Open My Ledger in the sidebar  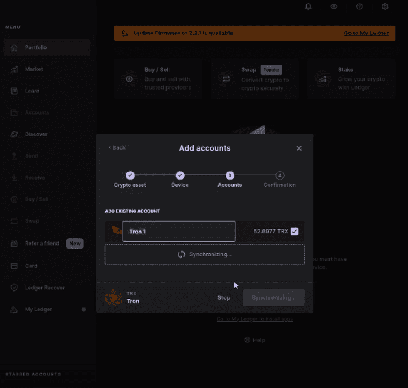[x=38, y=310]
